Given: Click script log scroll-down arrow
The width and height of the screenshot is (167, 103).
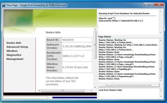Looking at the screenshot, I should (161, 33).
